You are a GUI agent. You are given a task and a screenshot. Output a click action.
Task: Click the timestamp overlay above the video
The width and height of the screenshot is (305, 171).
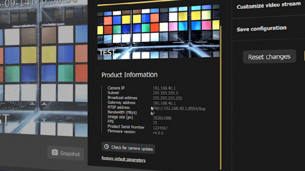pyautogui.click(x=38, y=3)
